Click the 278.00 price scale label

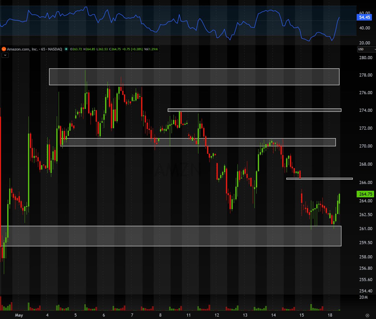pos(366,75)
